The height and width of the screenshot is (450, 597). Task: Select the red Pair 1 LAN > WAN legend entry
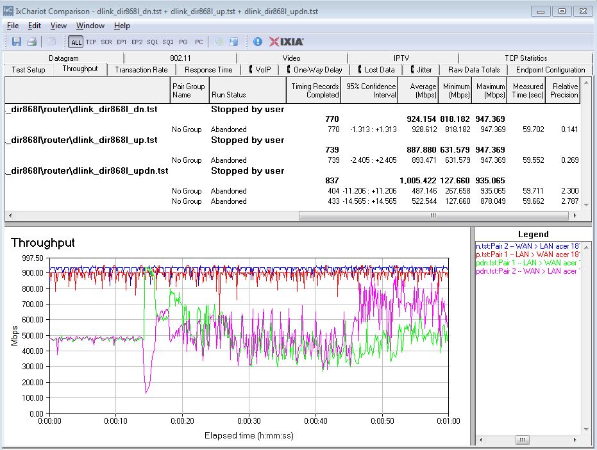[x=528, y=254]
